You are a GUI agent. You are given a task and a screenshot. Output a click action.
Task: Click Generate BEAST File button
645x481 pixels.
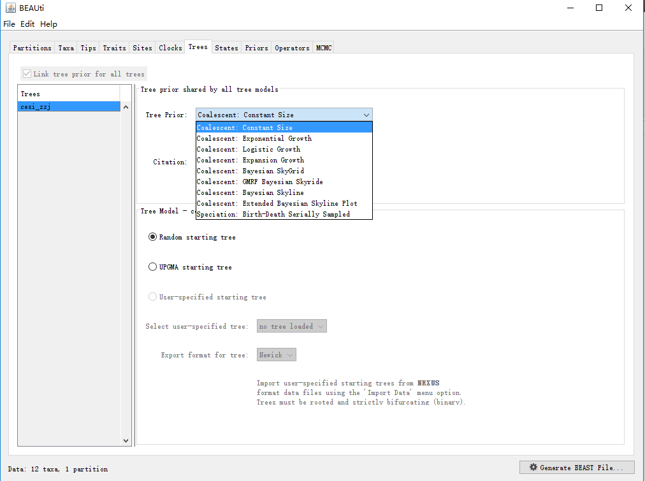tap(577, 468)
